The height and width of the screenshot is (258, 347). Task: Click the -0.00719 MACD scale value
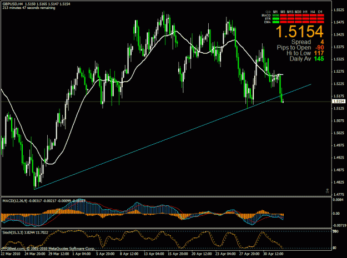click(339, 225)
